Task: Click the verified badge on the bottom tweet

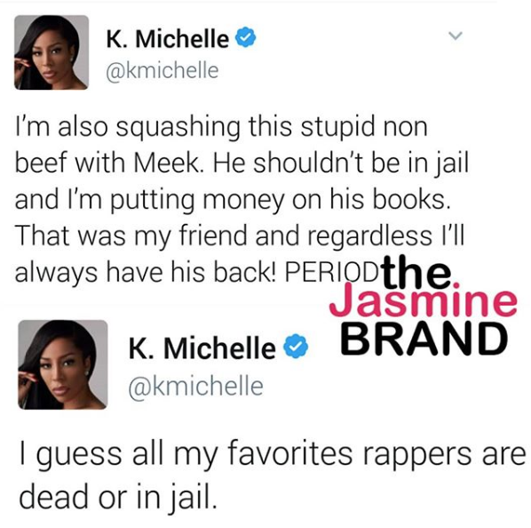Action: point(296,346)
